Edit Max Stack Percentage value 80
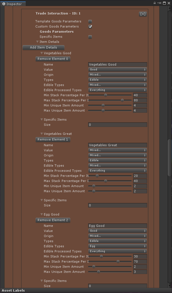This screenshot has width=172, height=293. [140, 100]
